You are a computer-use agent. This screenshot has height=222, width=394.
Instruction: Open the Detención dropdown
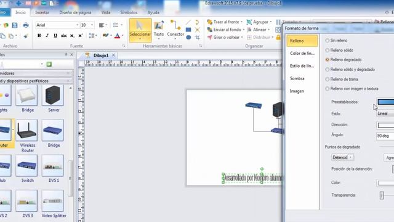click(x=343, y=158)
